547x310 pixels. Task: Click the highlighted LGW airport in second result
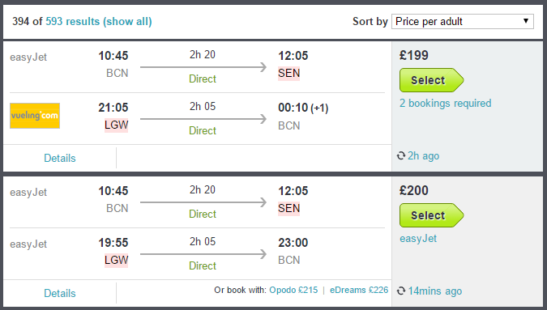(117, 260)
